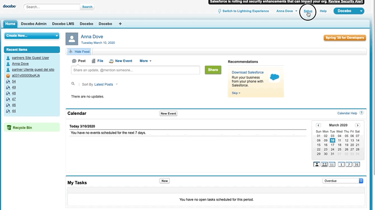Select March 25 in mini calendar

(340, 149)
